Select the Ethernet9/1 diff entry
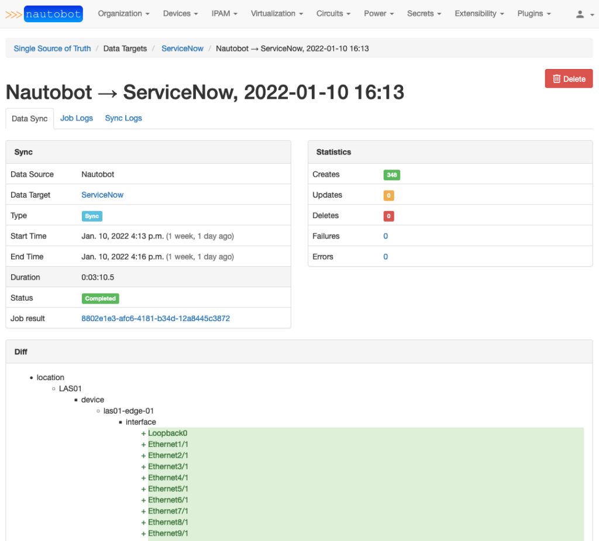Viewport: 599px width, 541px height. (168, 533)
